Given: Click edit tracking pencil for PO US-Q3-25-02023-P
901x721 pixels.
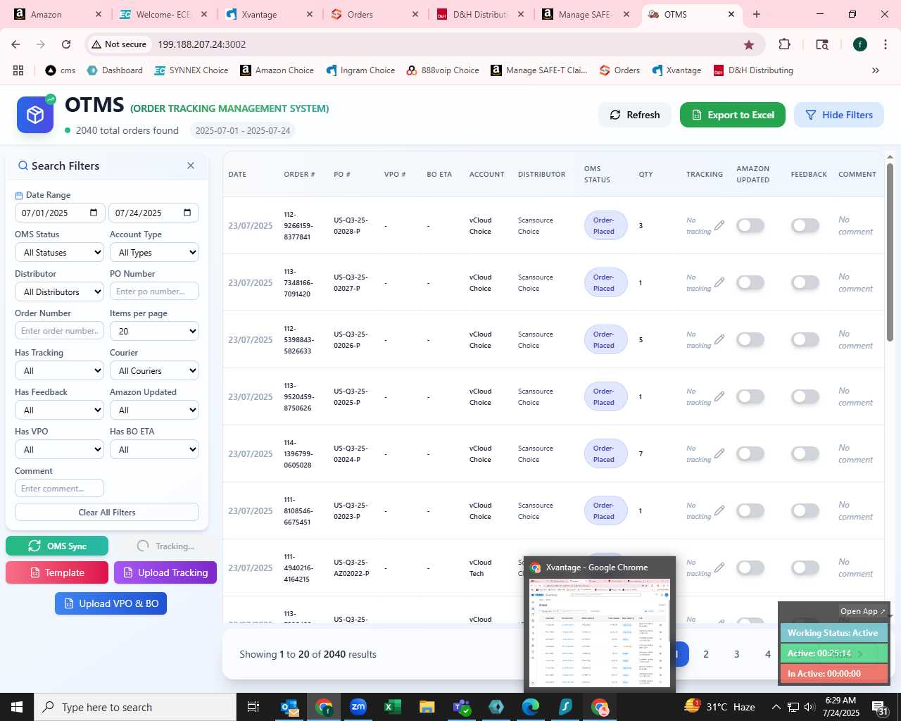Looking at the screenshot, I should pyautogui.click(x=719, y=510).
